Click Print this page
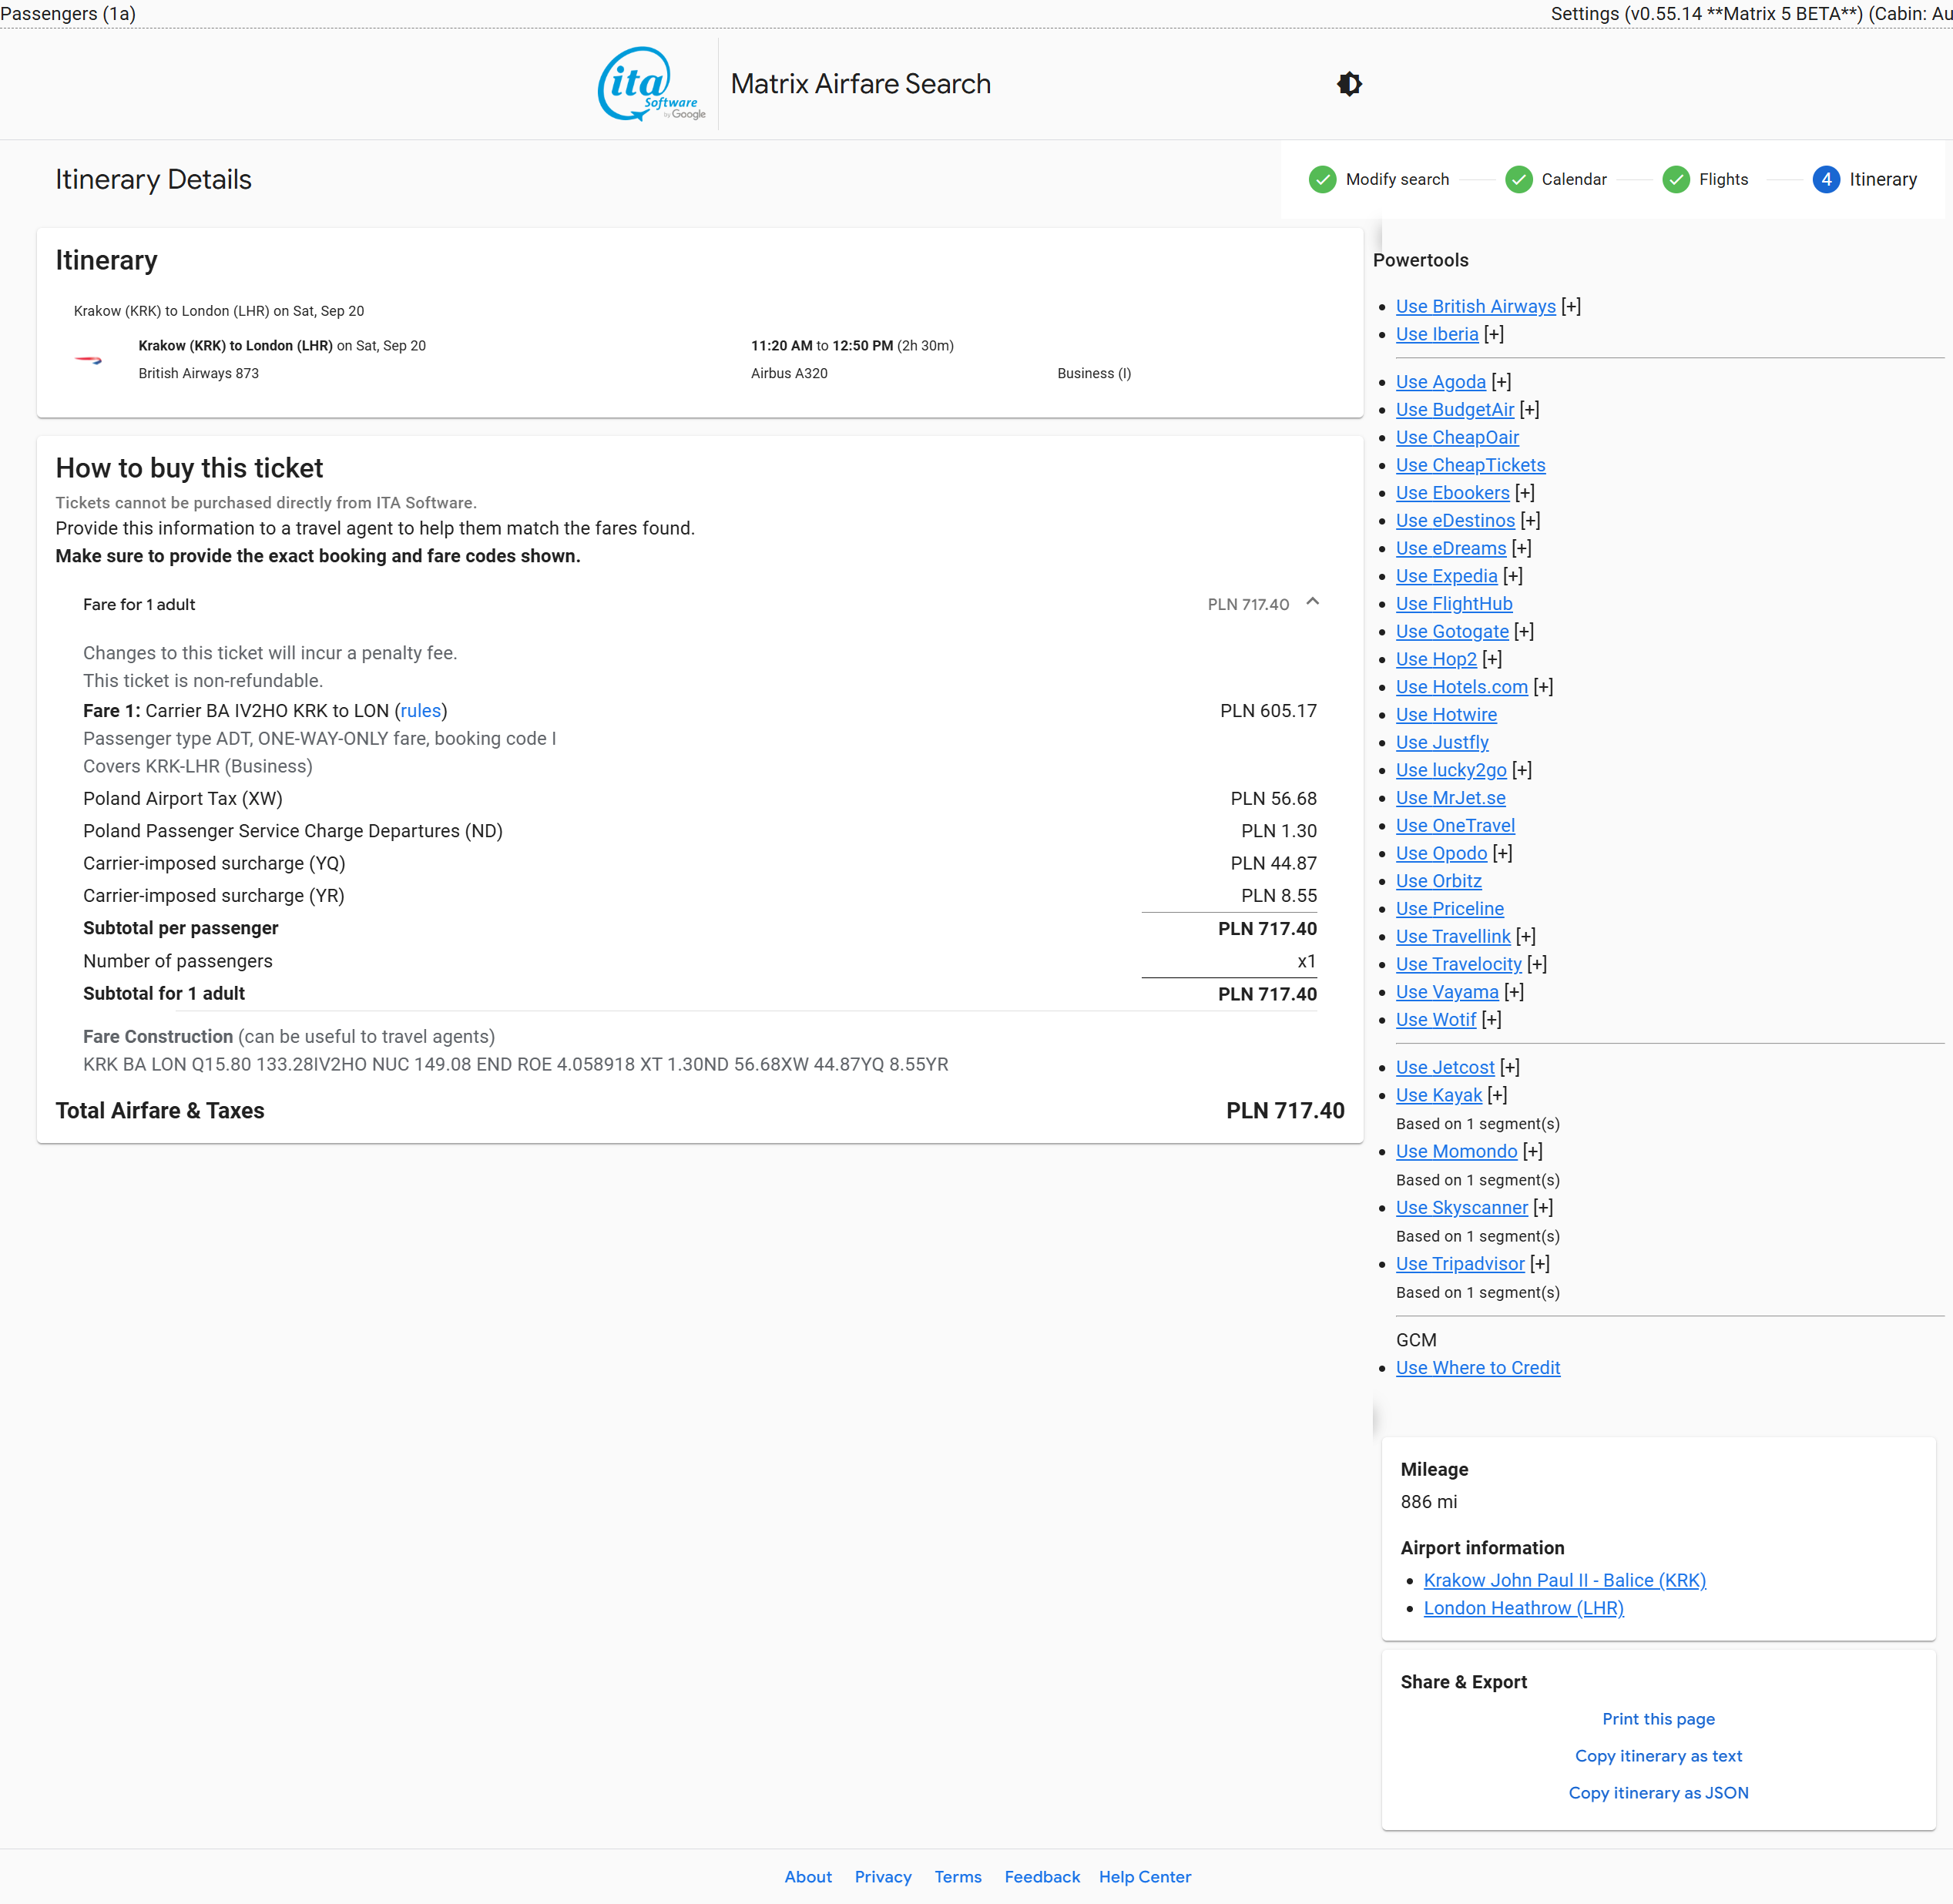This screenshot has height=1904, width=1953. (1658, 1719)
